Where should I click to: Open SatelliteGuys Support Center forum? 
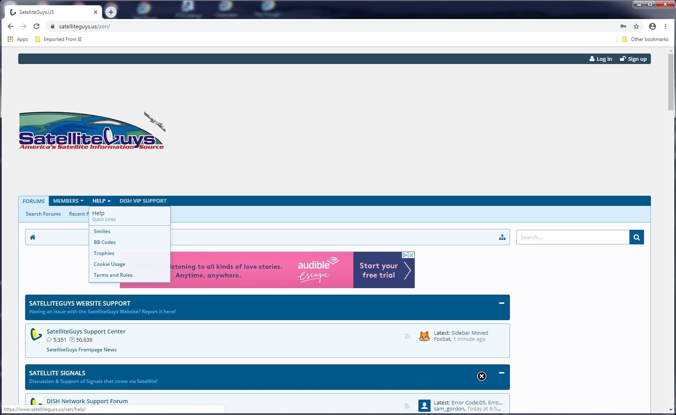coord(86,332)
